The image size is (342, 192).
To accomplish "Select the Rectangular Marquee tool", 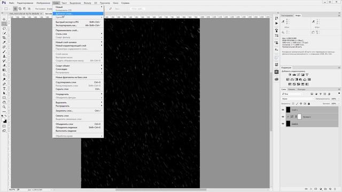I will (4, 23).
